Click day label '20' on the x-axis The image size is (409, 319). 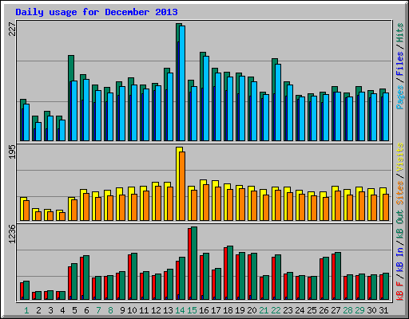pyautogui.click(x=252, y=310)
